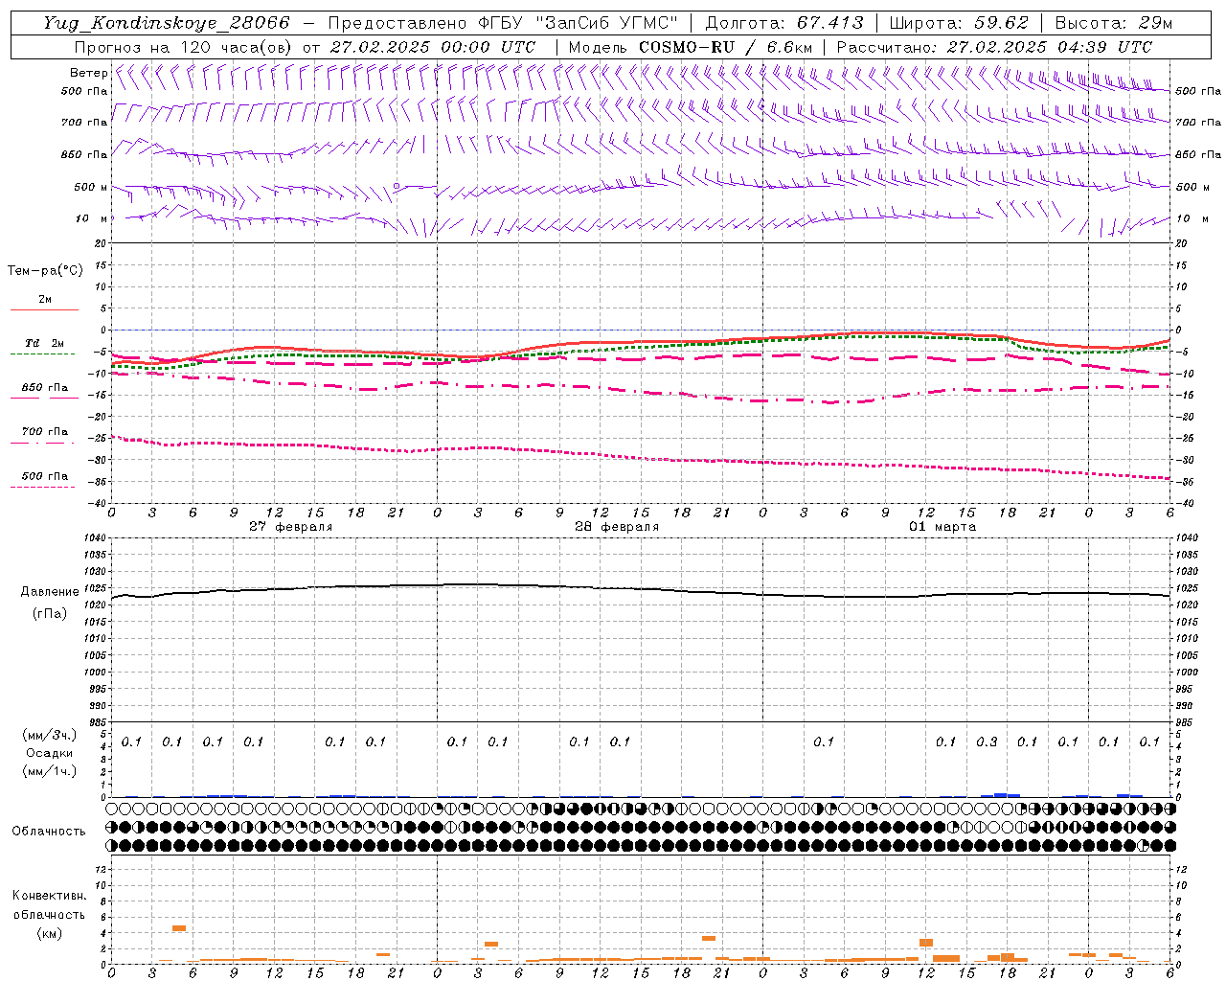Image resolution: width=1226 pixels, height=981 pixels.
Task: Click the 01 марта date label
Action: click(942, 527)
